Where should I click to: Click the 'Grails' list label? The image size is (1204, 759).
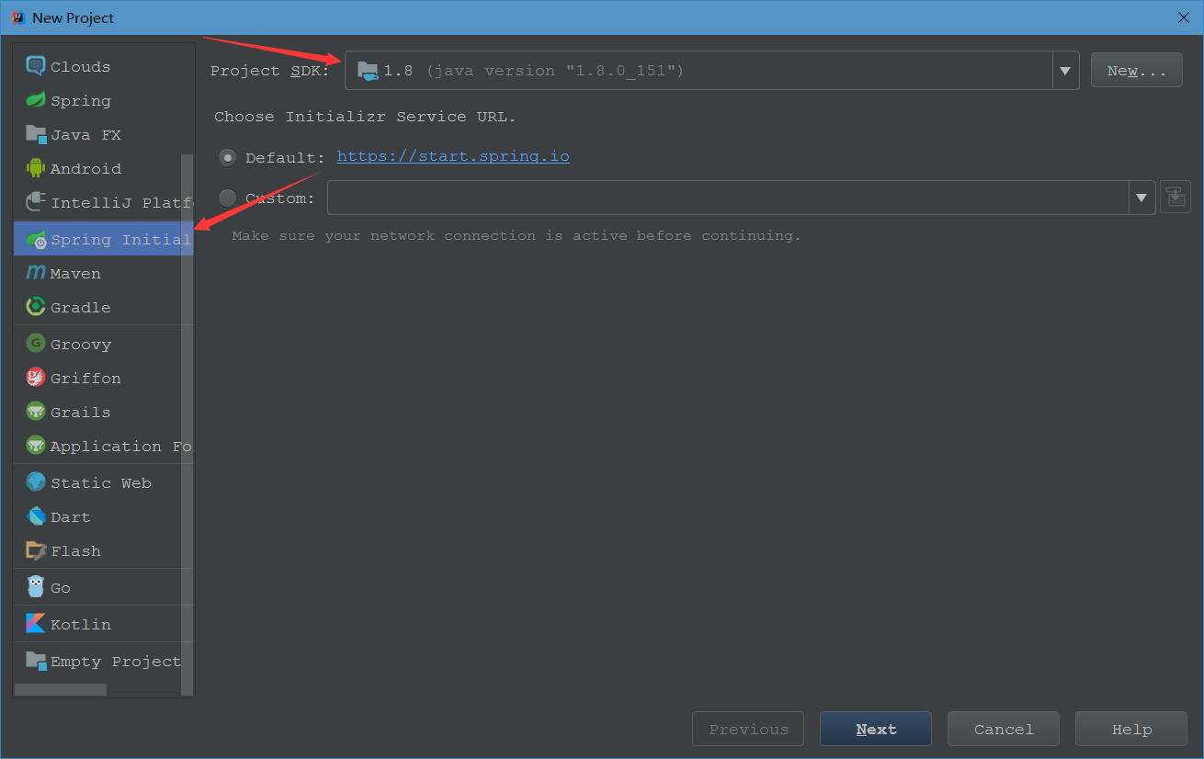coord(80,413)
